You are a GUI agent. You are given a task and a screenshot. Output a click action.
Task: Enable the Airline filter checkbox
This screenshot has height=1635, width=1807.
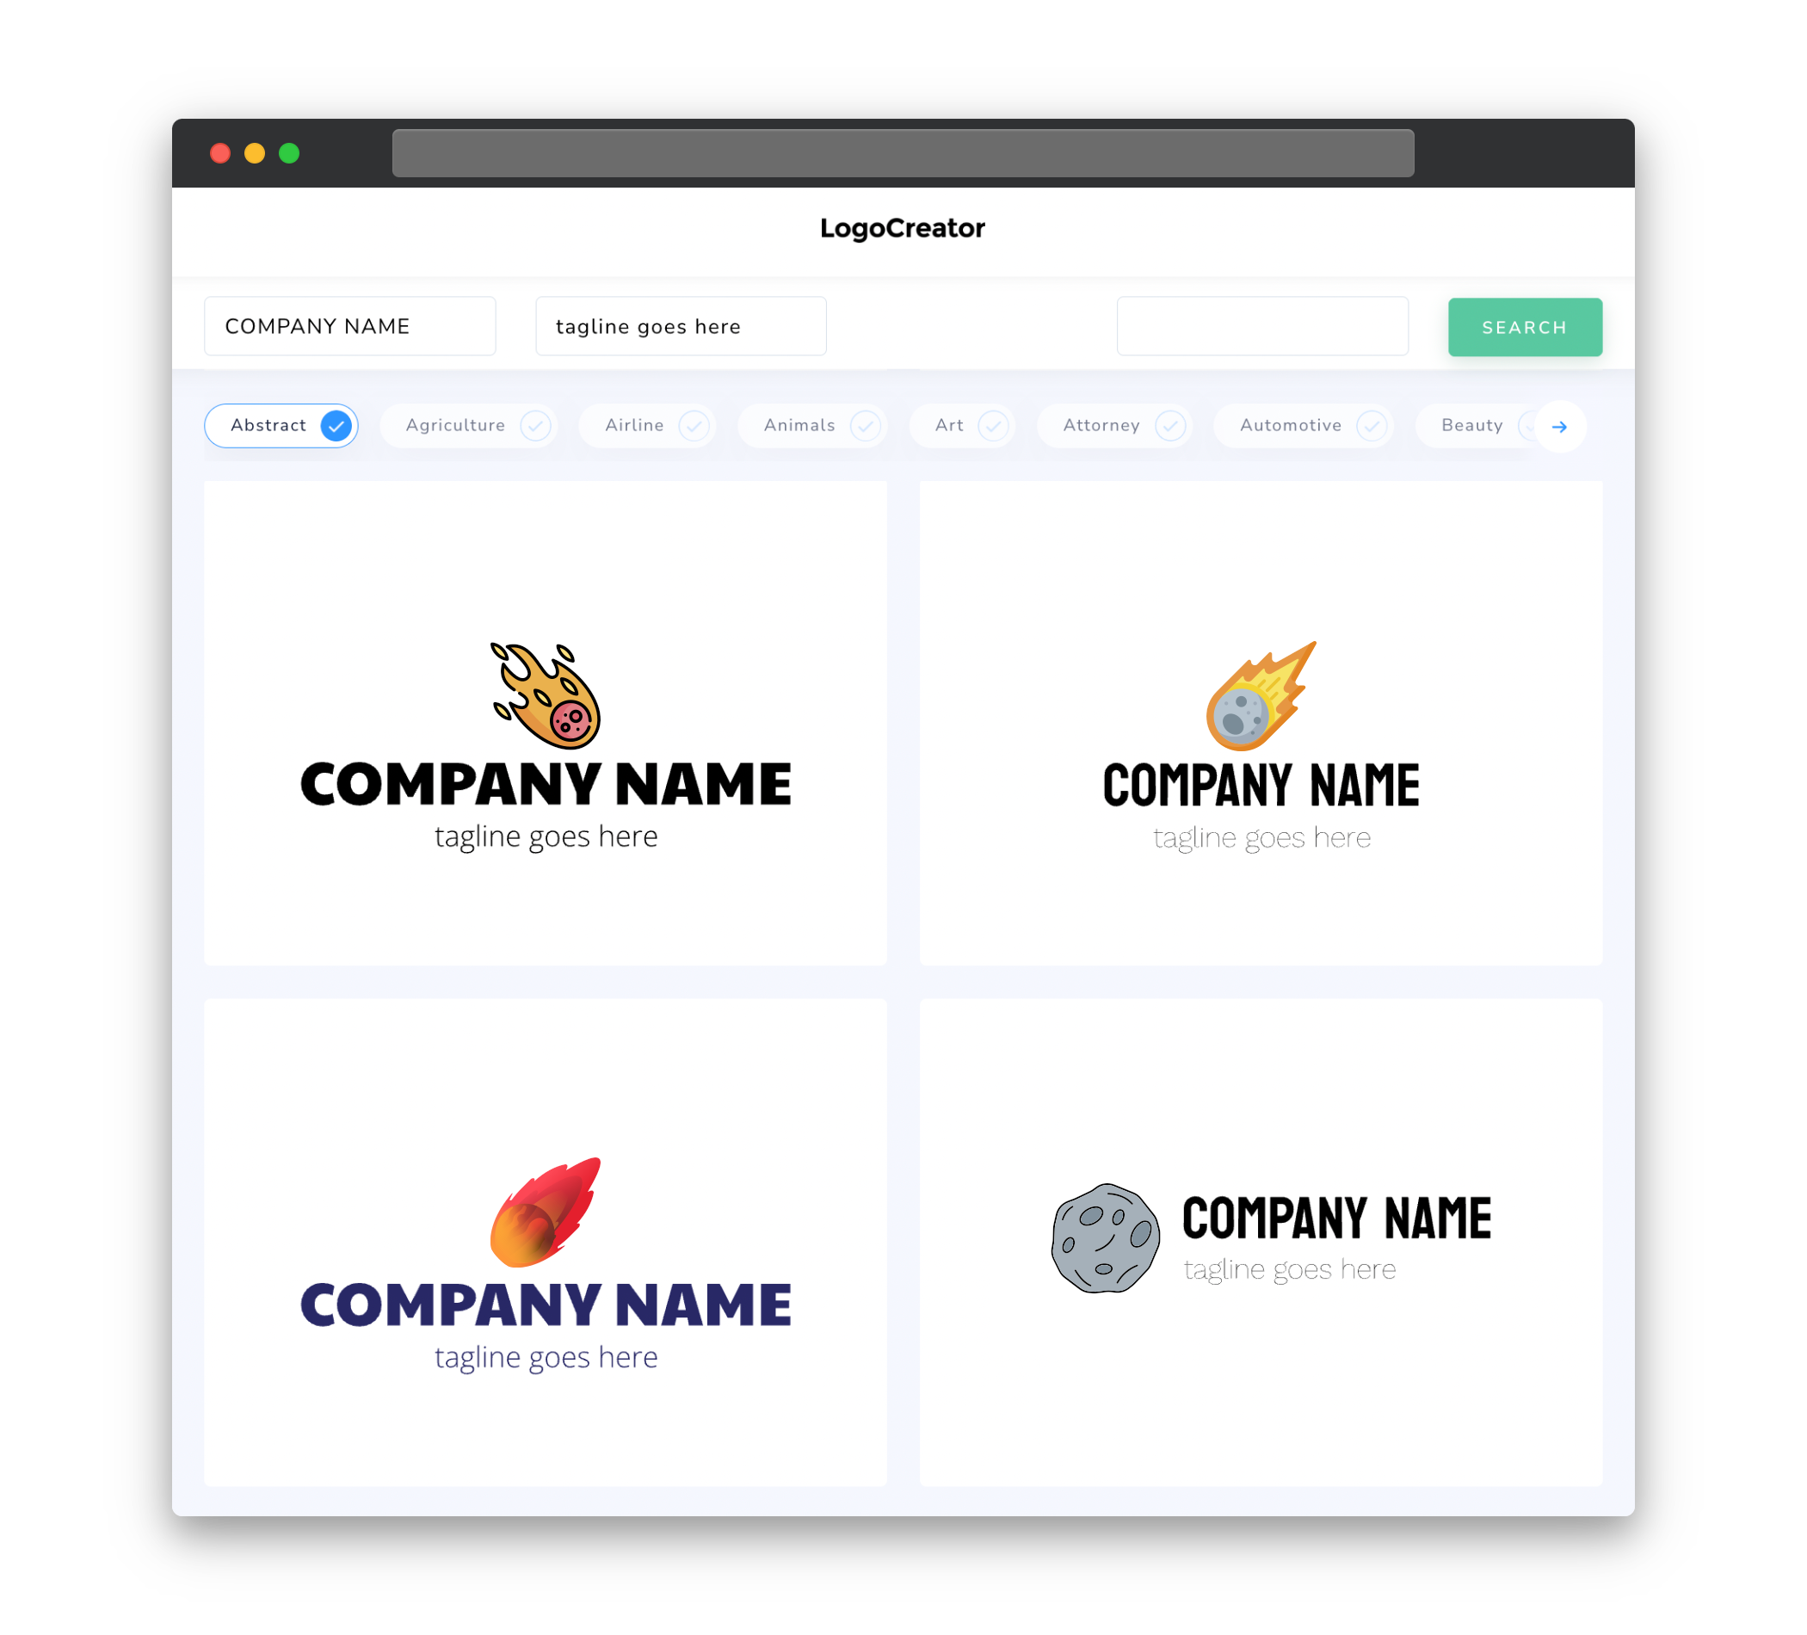[694, 425]
